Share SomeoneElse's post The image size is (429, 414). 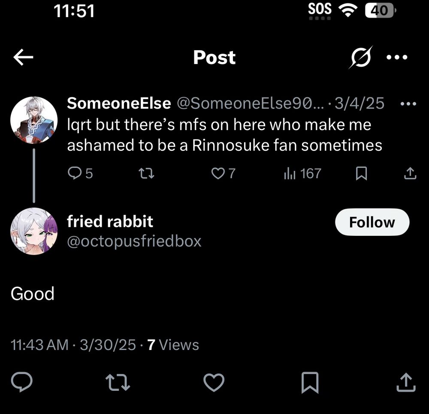[x=410, y=173]
